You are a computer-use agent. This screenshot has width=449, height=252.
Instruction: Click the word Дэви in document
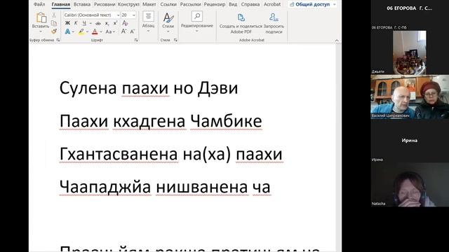(x=218, y=88)
